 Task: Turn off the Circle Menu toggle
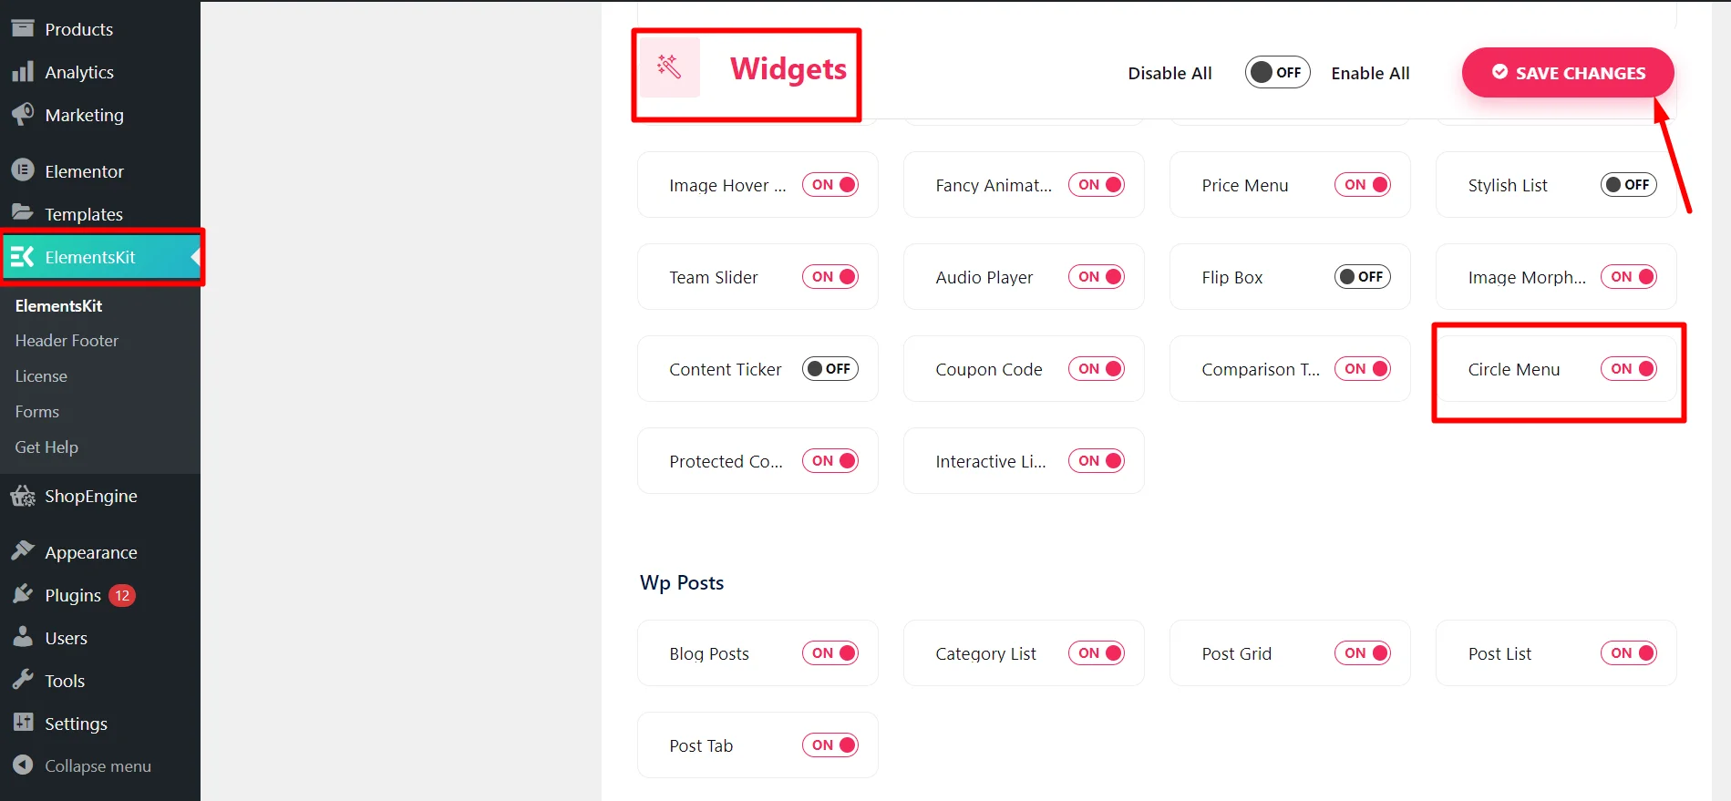tap(1628, 369)
